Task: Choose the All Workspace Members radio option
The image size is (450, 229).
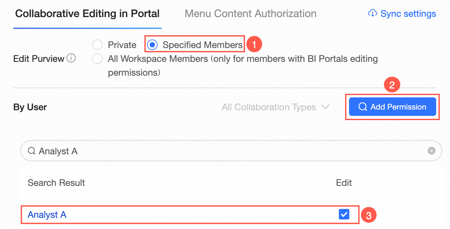Action: coord(97,59)
